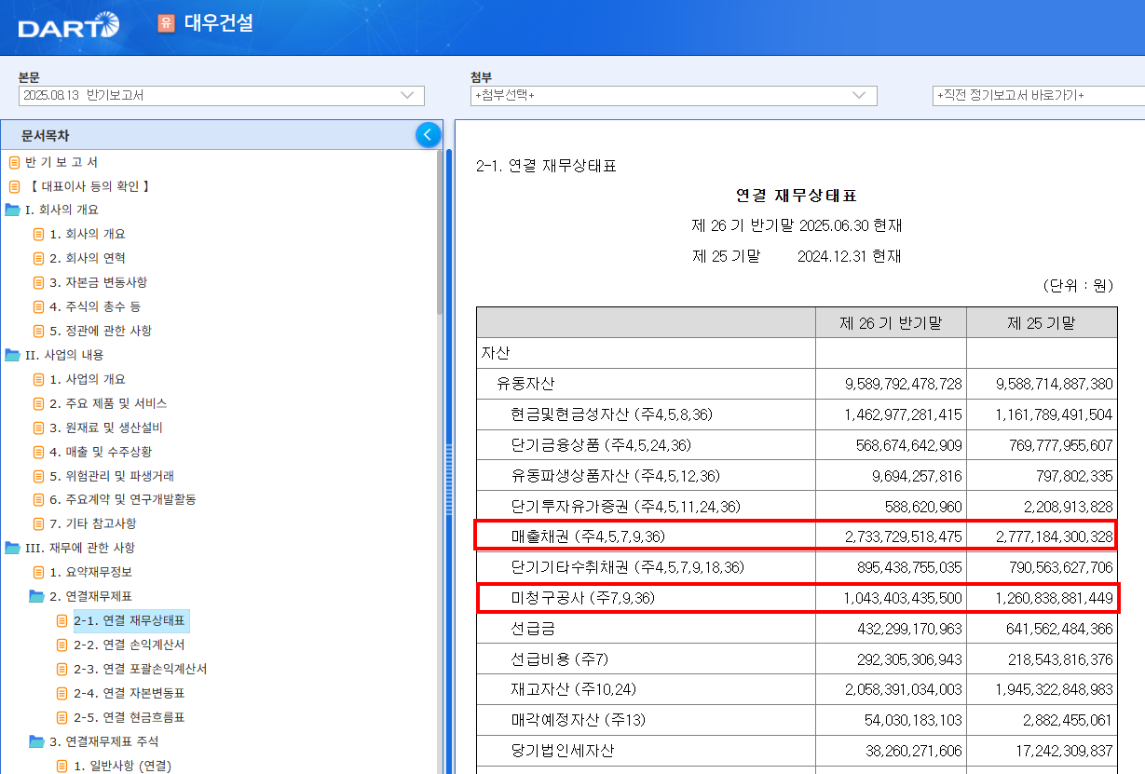The image size is (1145, 774).
Task: Open 4. 매출 및 수주상황 tree entry
Action: (x=101, y=452)
